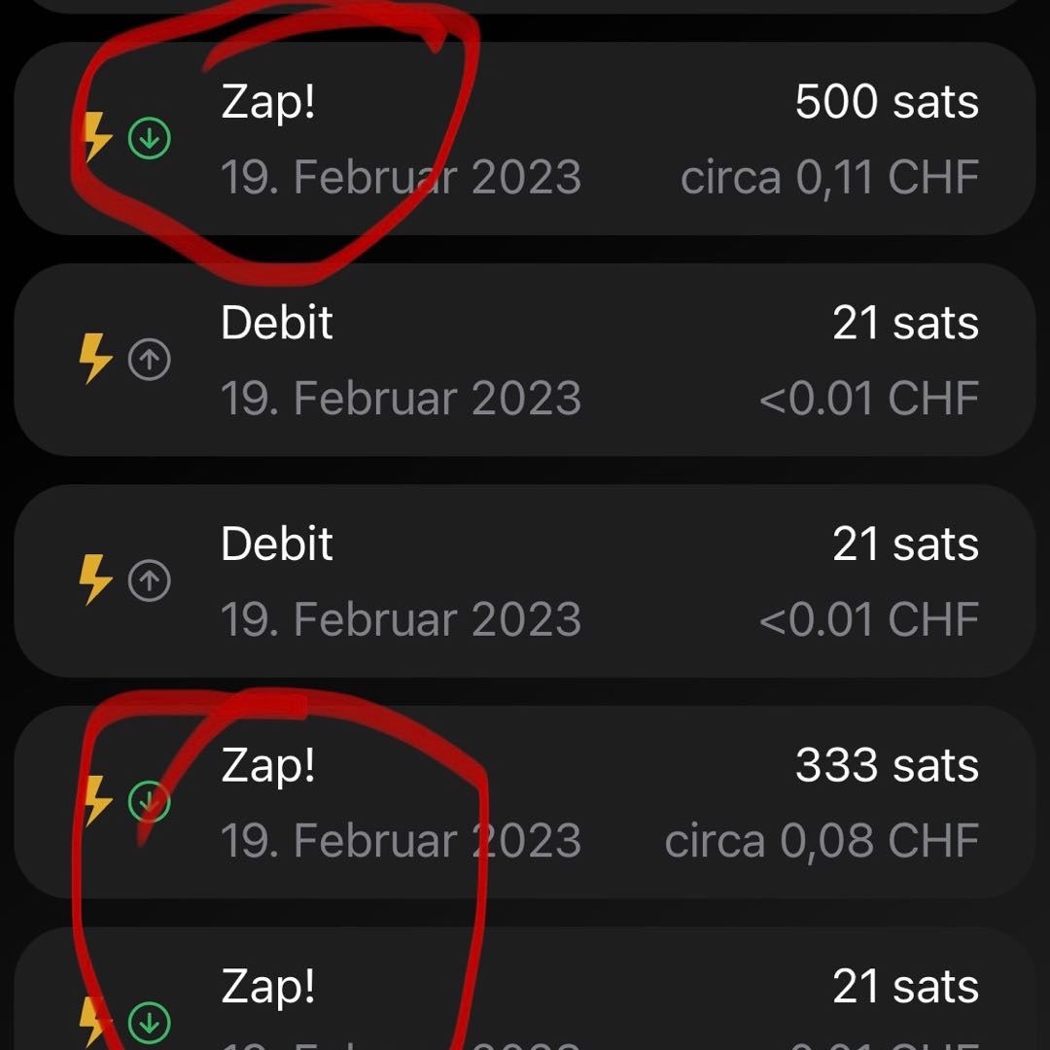Tap the date under the 333 sats Zap
The image size is (1050, 1050).
pos(401,842)
